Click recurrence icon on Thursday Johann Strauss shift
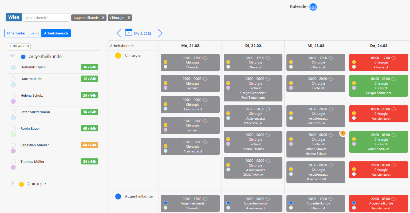Viewport: 410px width, 213px height. coord(394,135)
